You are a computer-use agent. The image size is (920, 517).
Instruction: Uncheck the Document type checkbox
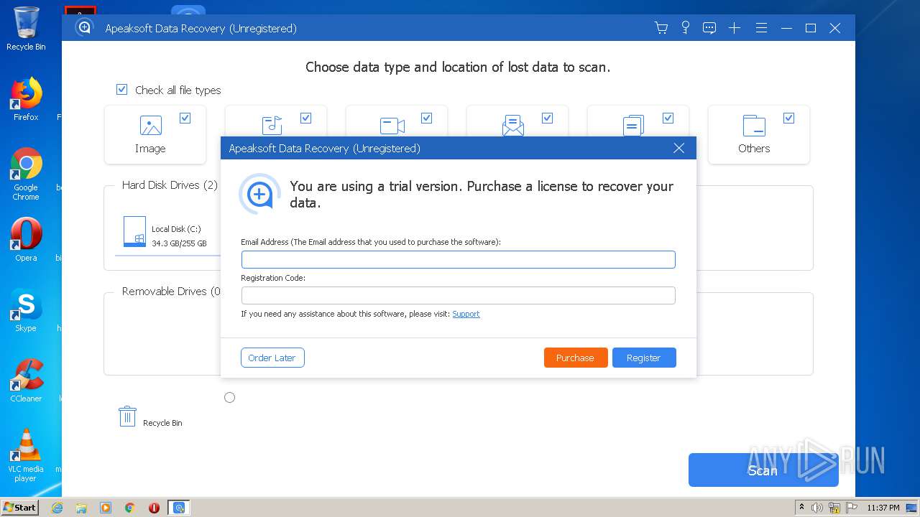668,118
